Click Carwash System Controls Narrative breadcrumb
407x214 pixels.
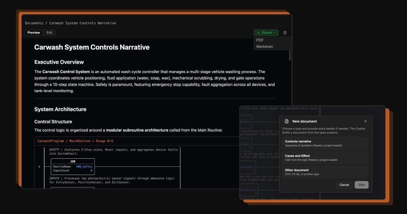pos(82,23)
